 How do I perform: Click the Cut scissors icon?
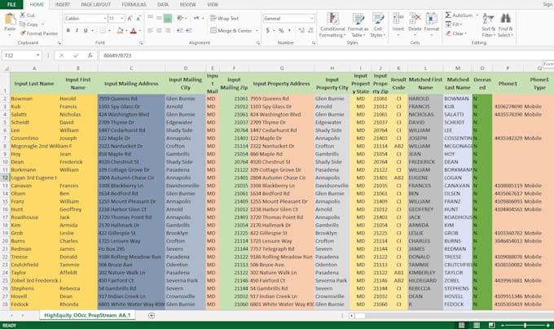pyautogui.click(x=23, y=15)
